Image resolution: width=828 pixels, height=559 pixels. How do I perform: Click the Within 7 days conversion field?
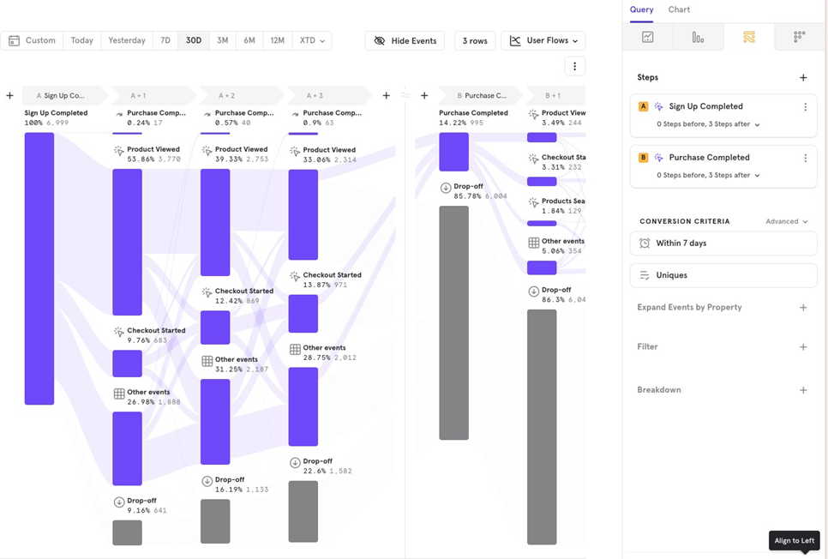coord(723,243)
